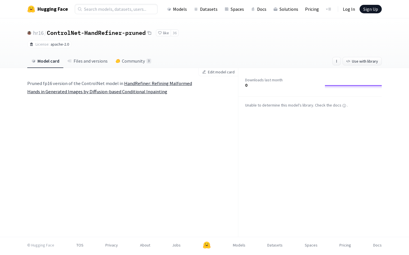Open the hr16 user avatar

29,33
